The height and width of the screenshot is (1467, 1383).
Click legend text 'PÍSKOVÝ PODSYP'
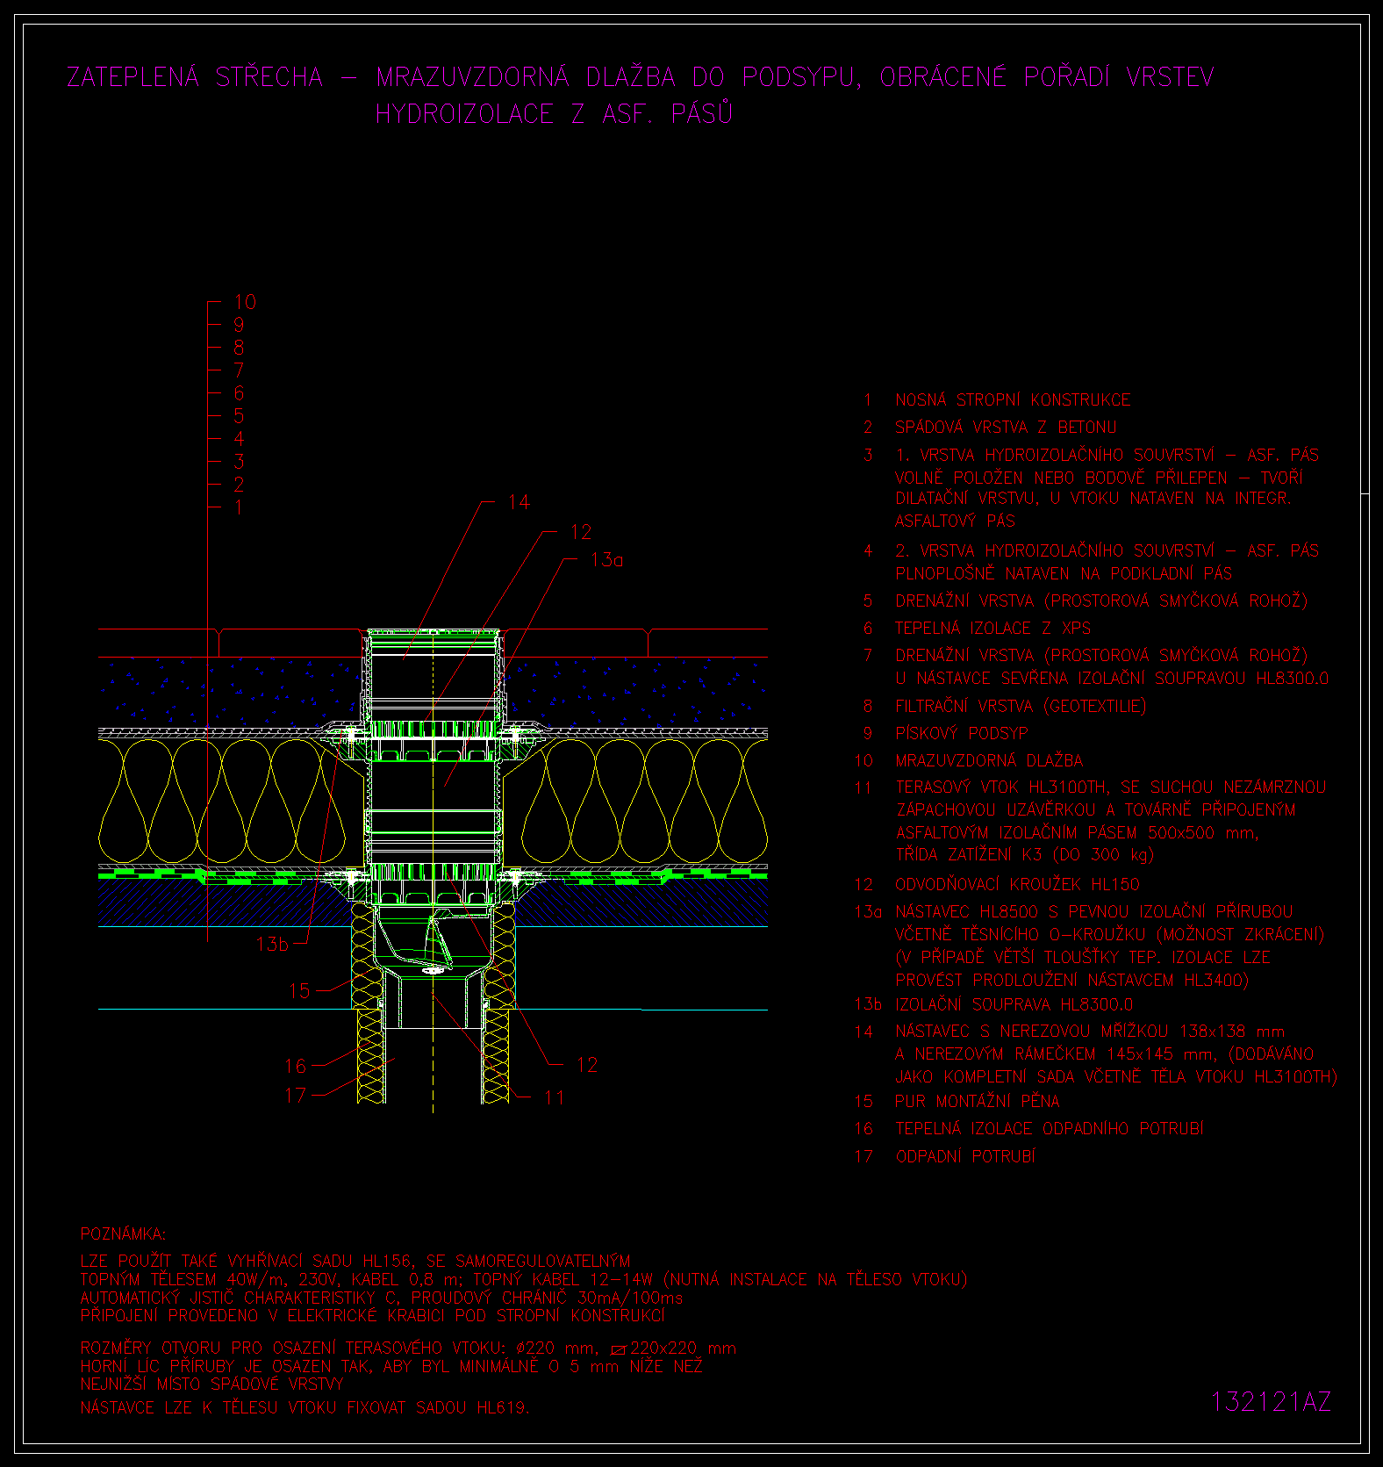(x=962, y=734)
